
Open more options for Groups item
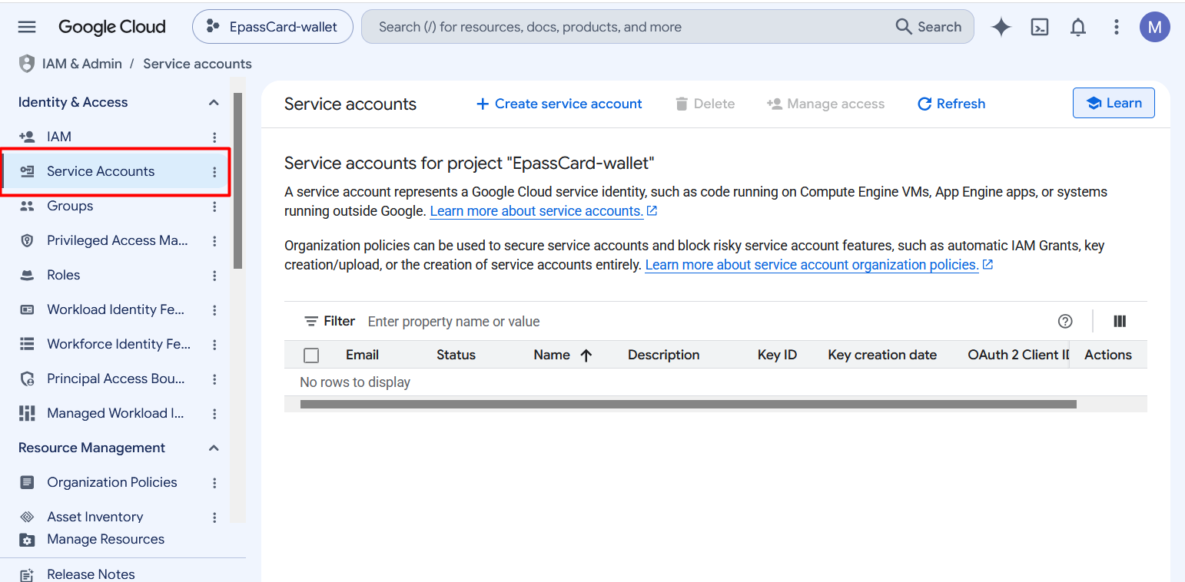pyautogui.click(x=214, y=207)
